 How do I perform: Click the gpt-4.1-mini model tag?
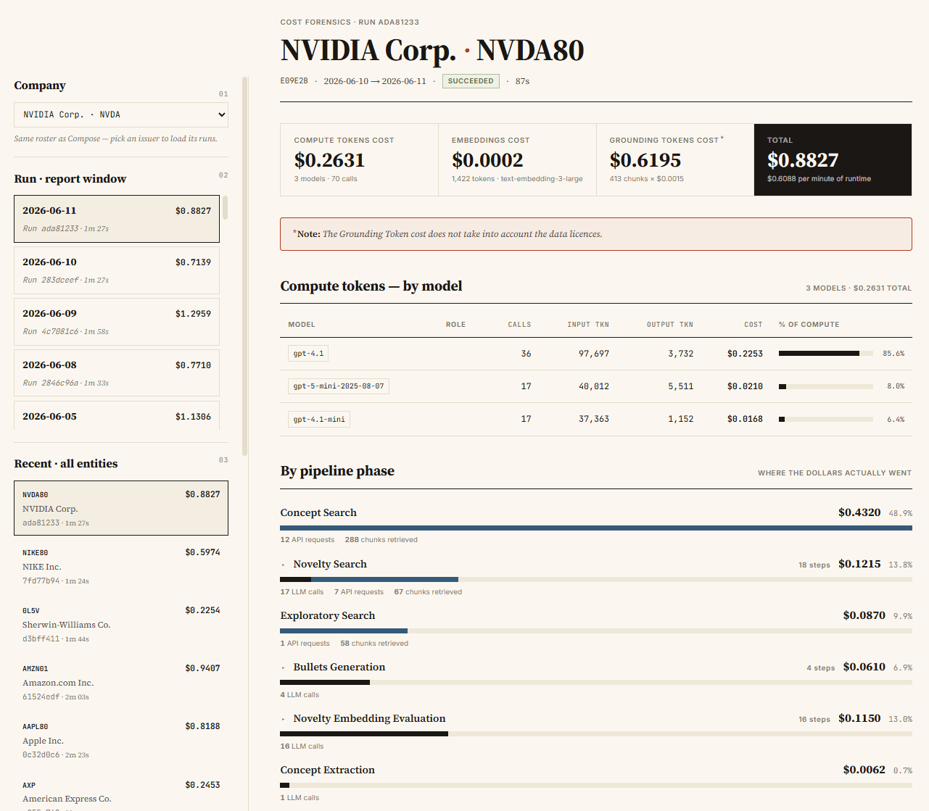point(319,419)
